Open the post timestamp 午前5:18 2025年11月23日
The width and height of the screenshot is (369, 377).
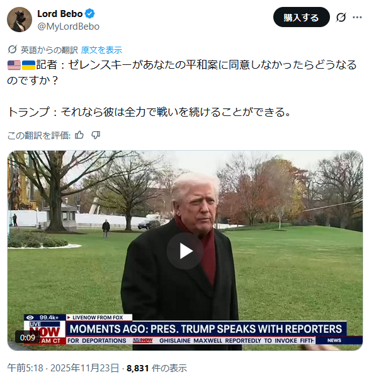point(63,368)
